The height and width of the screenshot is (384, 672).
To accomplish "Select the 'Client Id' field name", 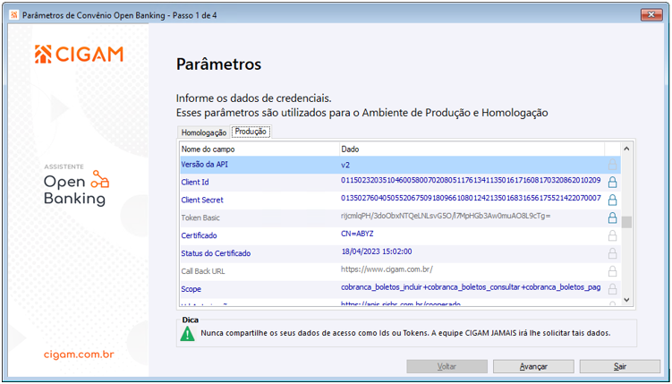I will click(195, 183).
